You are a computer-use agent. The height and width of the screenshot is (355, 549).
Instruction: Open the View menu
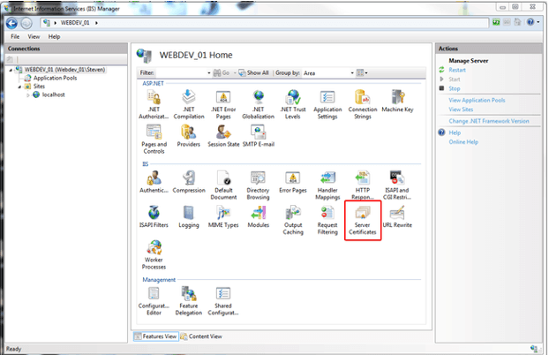click(34, 36)
